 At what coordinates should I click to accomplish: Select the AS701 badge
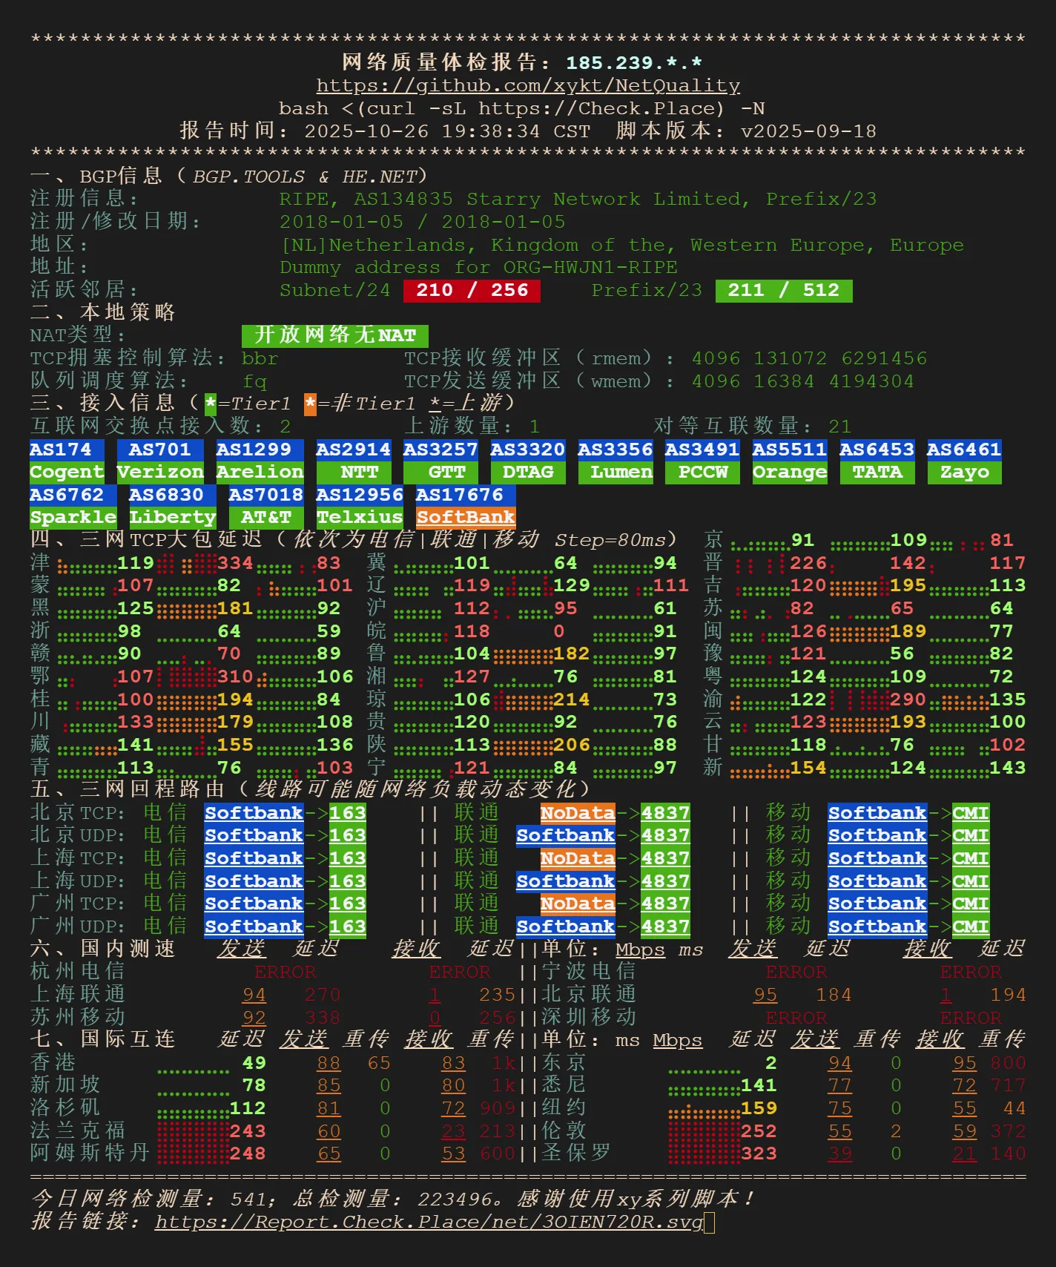160,450
